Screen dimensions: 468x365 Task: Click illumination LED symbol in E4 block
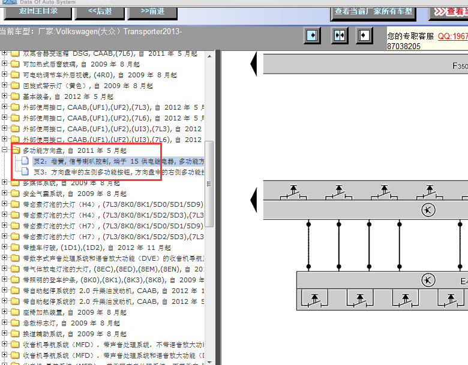pyautogui.click(x=428, y=280)
